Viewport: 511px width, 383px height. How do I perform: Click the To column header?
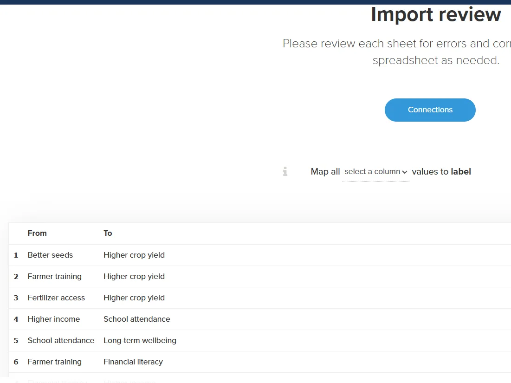coord(108,233)
